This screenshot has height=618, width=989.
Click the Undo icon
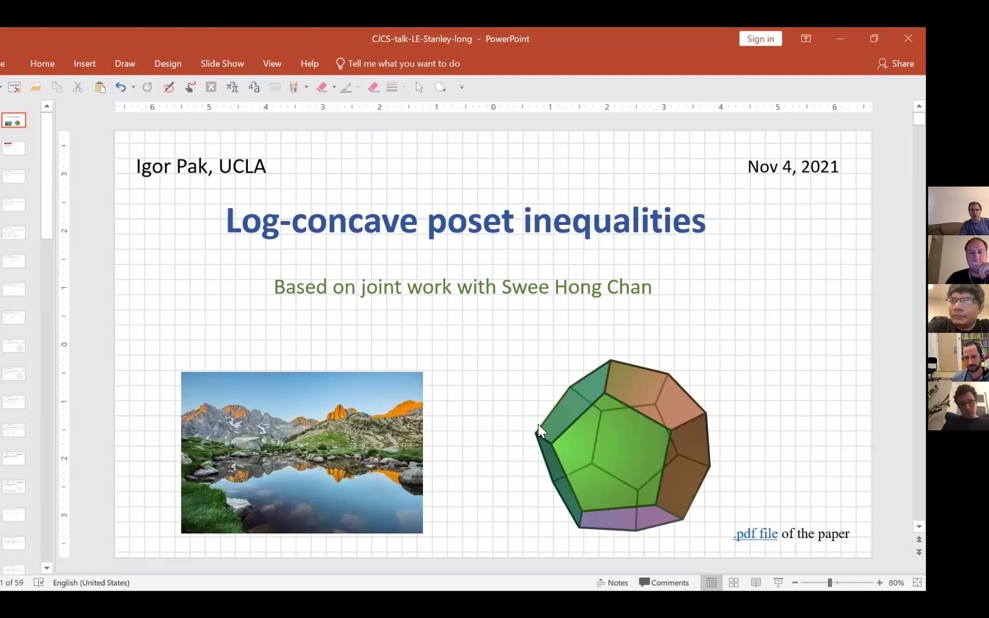click(x=122, y=87)
